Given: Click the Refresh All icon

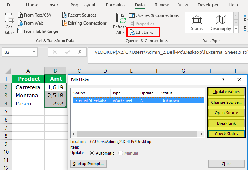Looking at the screenshot, I should (x=121, y=18).
